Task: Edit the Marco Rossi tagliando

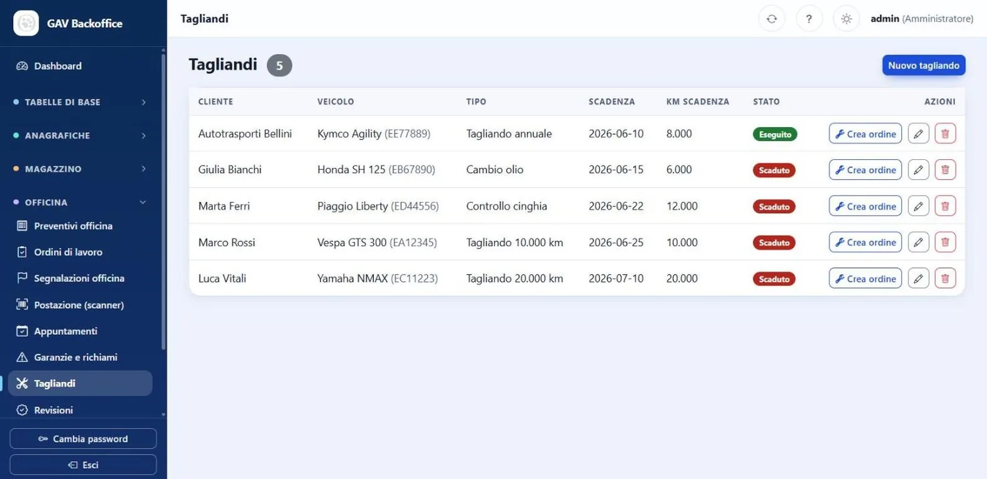Action: pos(918,242)
